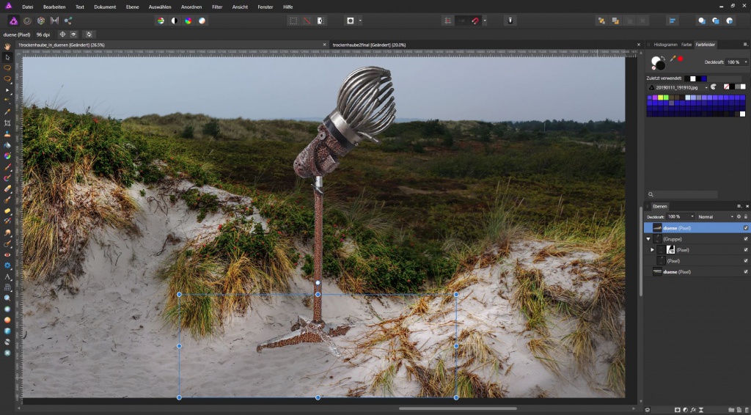The height and width of the screenshot is (415, 751).
Task: Open the Ebene menu
Action: point(133,7)
